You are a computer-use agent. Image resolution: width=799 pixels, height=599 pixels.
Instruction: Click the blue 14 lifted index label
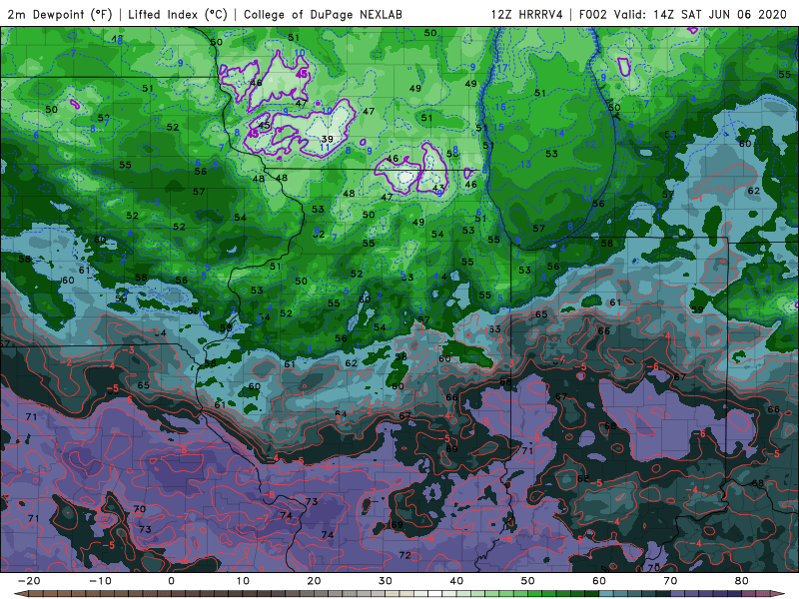tap(559, 133)
